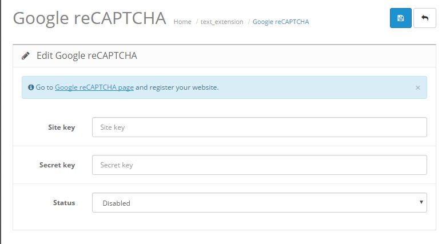Screen dimensions: 442x244
Task: Click the back arrow cancel button
Action: [x=425, y=18]
